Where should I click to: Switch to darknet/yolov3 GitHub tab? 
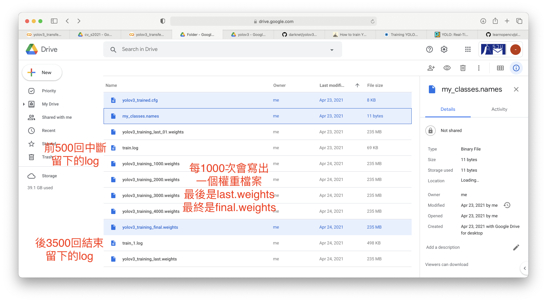pyautogui.click(x=299, y=35)
